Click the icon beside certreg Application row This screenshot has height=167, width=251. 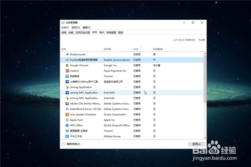point(67,87)
